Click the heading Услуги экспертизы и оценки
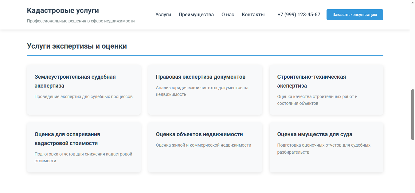This screenshot has width=415, height=193. (x=77, y=46)
